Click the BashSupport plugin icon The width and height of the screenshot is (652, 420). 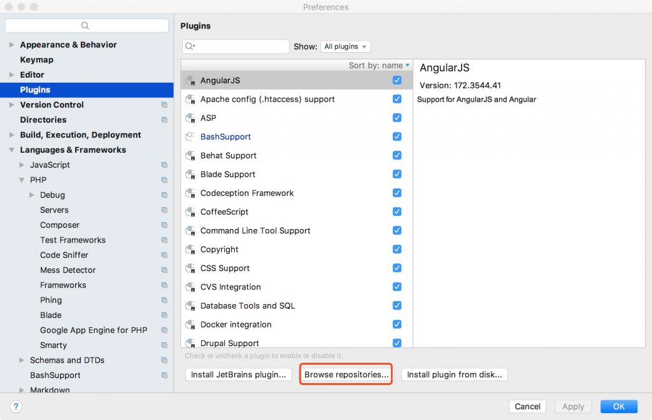[190, 137]
